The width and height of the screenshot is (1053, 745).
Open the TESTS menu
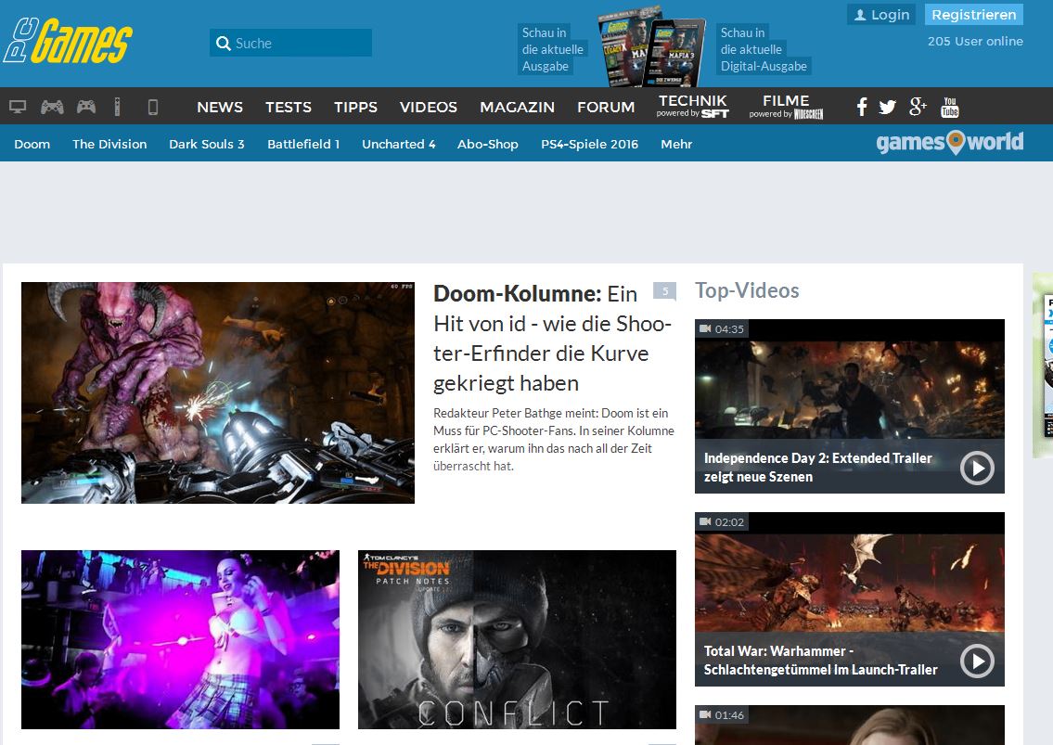tap(289, 107)
